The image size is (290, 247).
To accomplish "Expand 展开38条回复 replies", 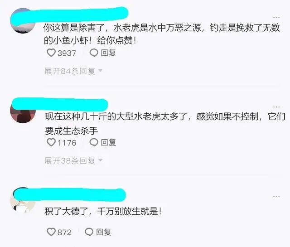I will 73,160.
